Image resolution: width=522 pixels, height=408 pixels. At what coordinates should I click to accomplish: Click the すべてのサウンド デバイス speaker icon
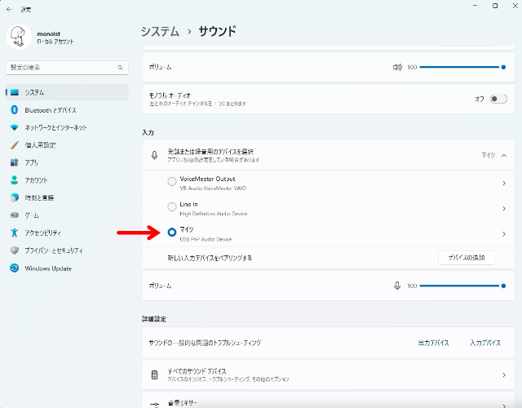154,375
